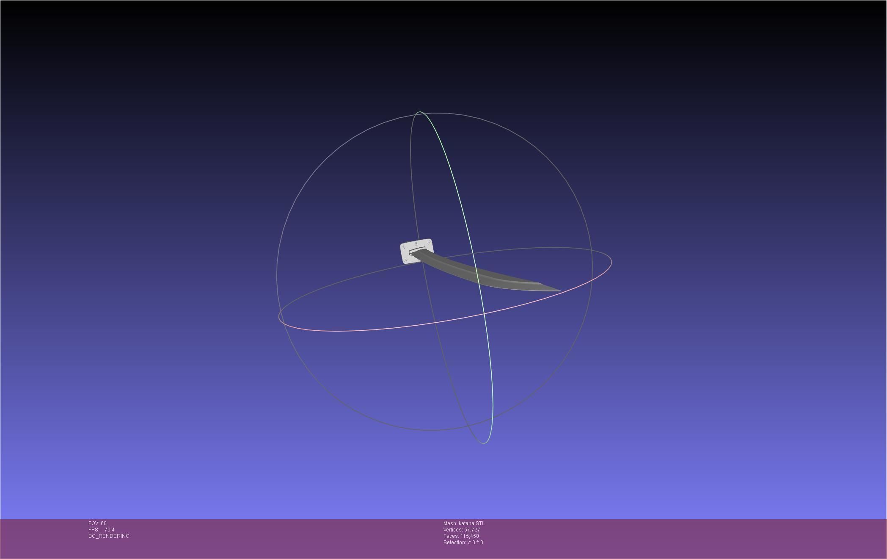Click the pink trackball rotation ellipse
Screen dimensions: 887x559
381,329
